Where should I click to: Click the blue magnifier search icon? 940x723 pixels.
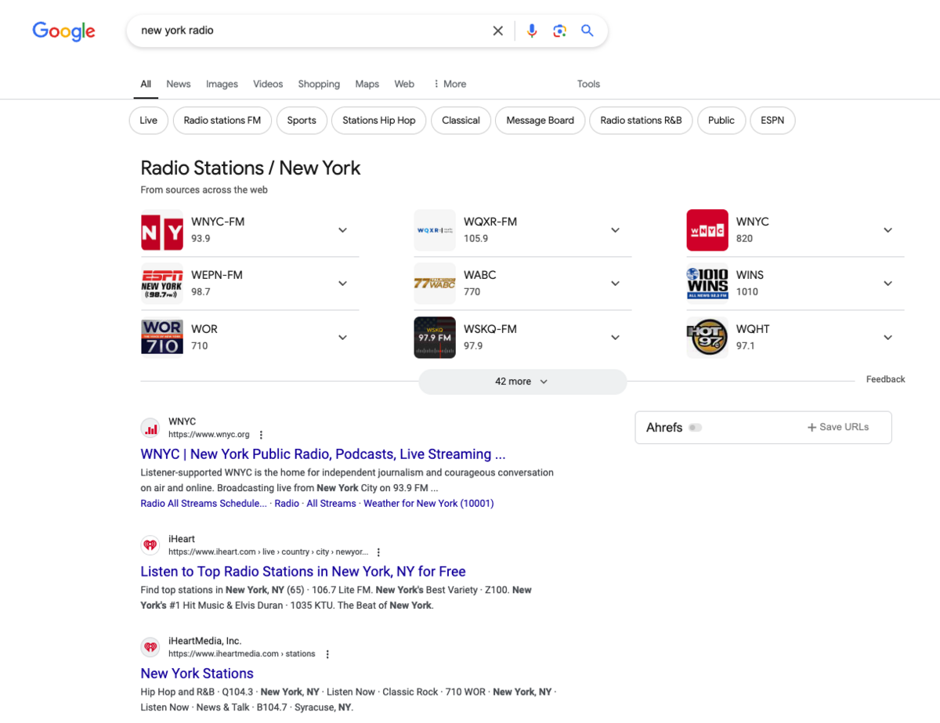pyautogui.click(x=587, y=31)
